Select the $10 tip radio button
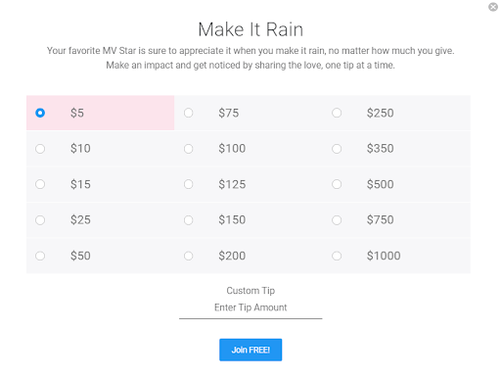The image size is (501, 378). click(x=40, y=149)
